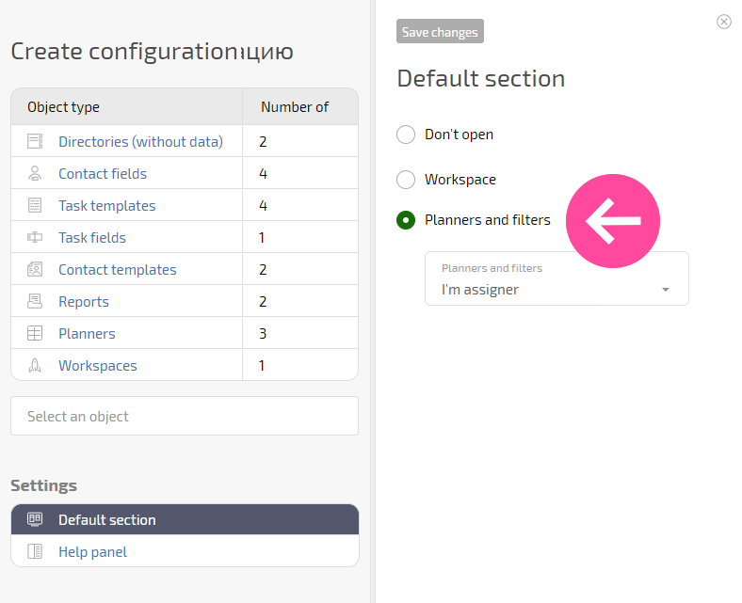Open the I'm assigner combo box

click(x=556, y=278)
